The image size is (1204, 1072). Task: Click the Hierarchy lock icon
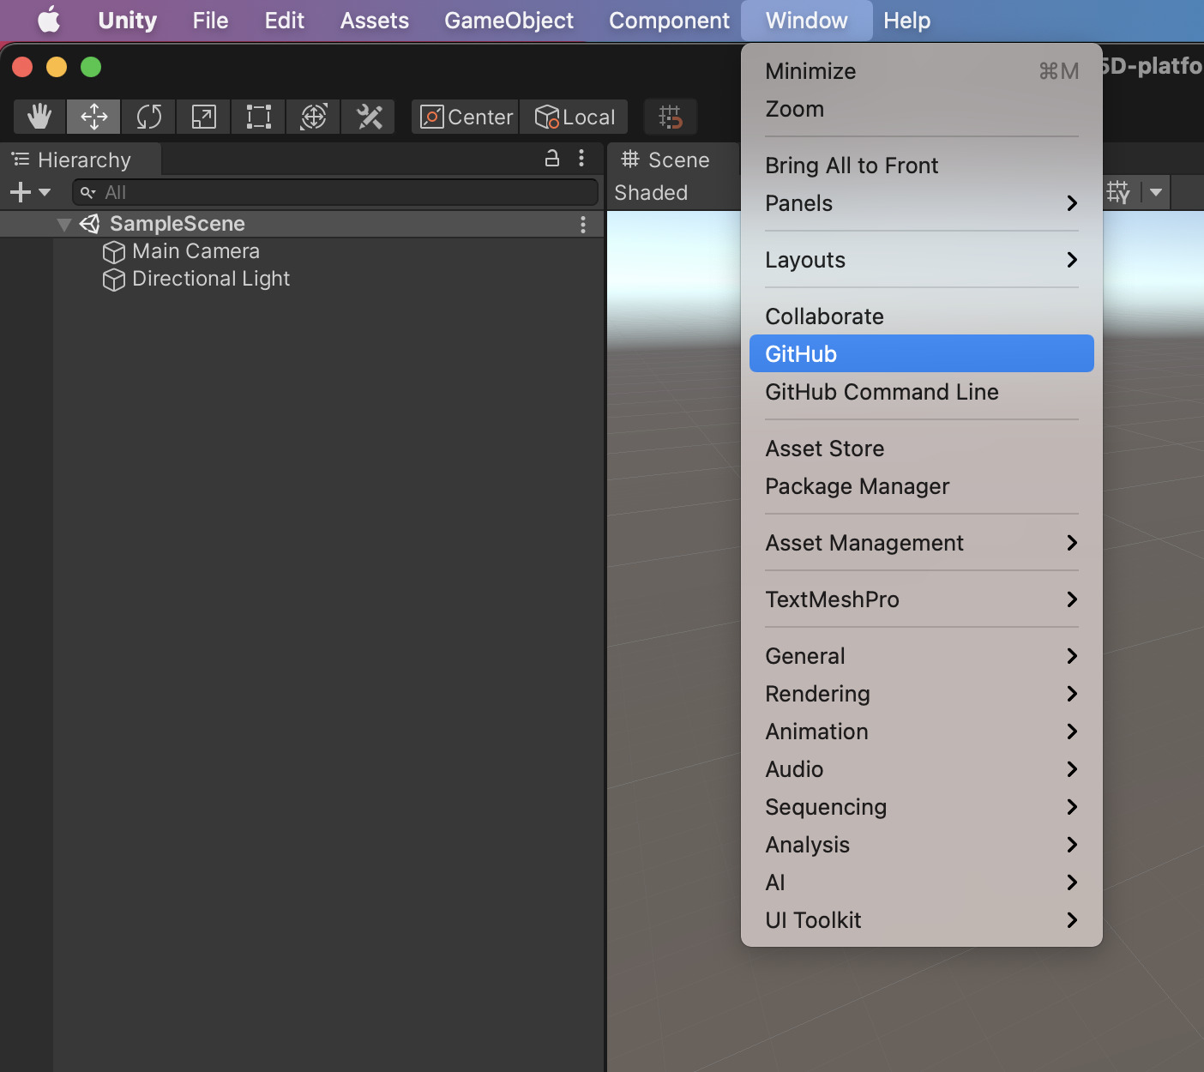[x=553, y=158]
